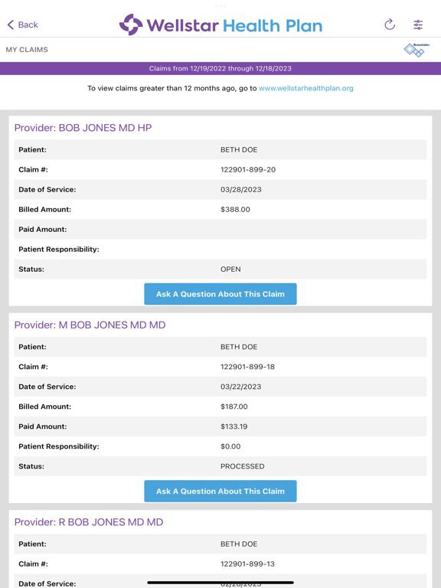Screen dimensions: 441x588
Task: Select claim number 122901-899-13
Action: [247, 564]
